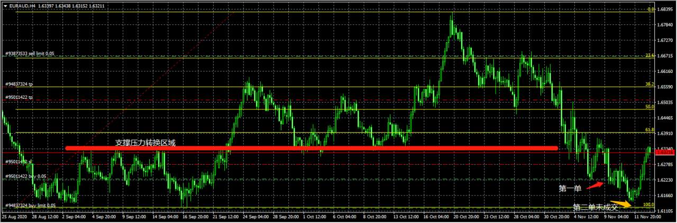Click the 13 Oct 12:00 time axis label
The width and height of the screenshot is (677, 223).
click(x=407, y=217)
